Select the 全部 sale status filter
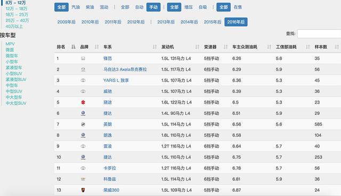The image size is (341, 196). pos(224,7)
